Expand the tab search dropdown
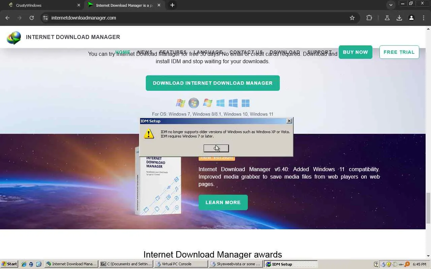 [x=391, y=5]
